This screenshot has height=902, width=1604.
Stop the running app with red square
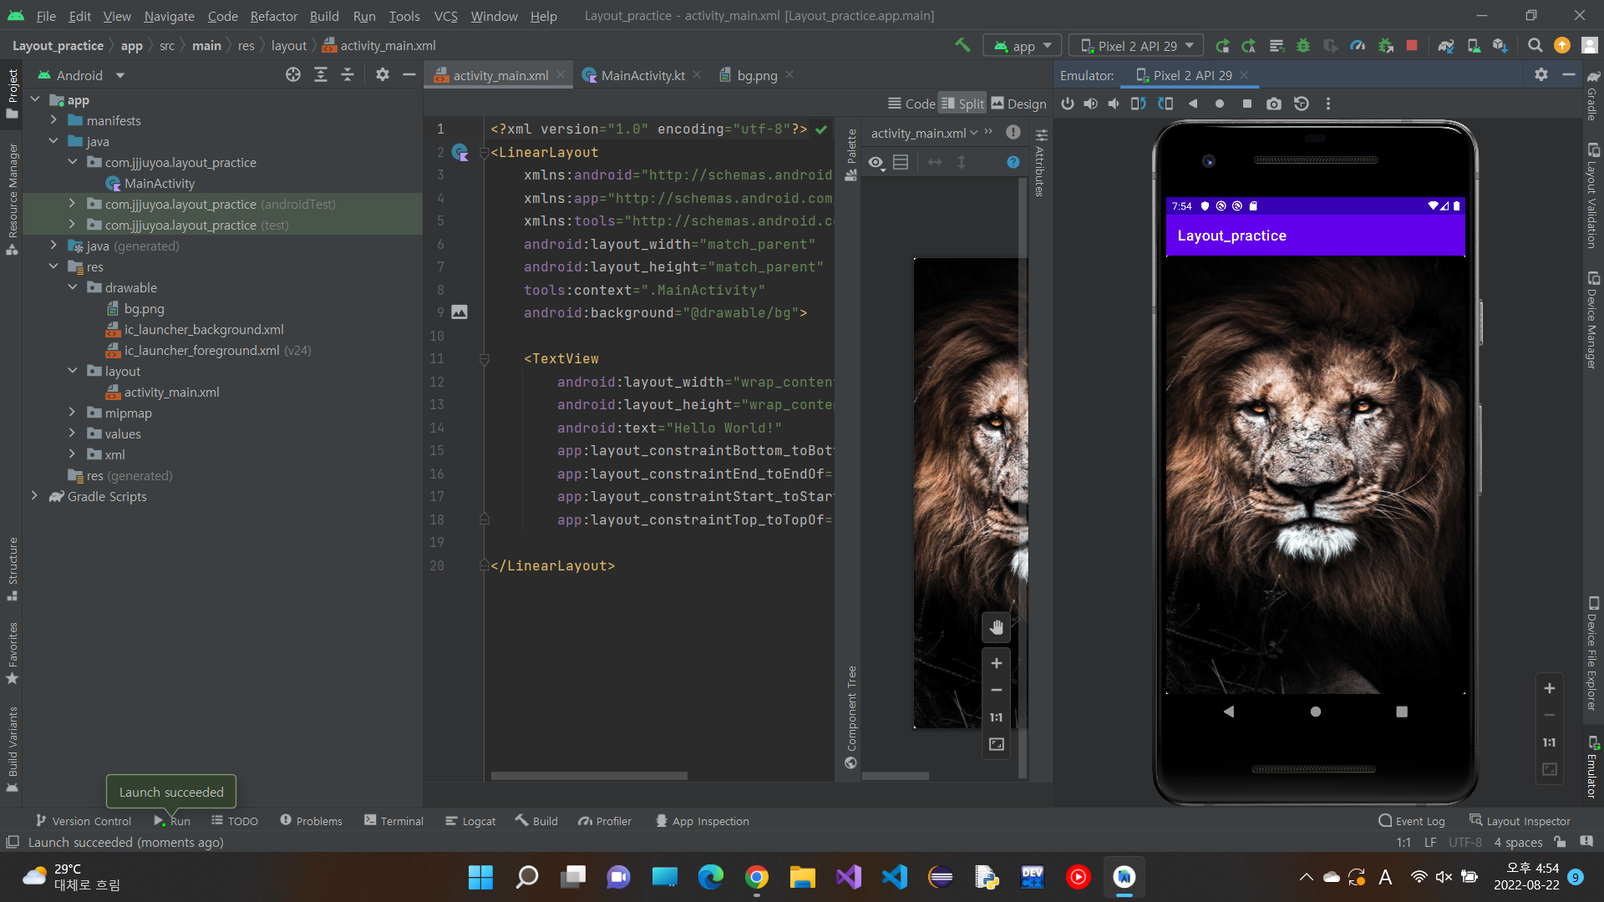1412,46
